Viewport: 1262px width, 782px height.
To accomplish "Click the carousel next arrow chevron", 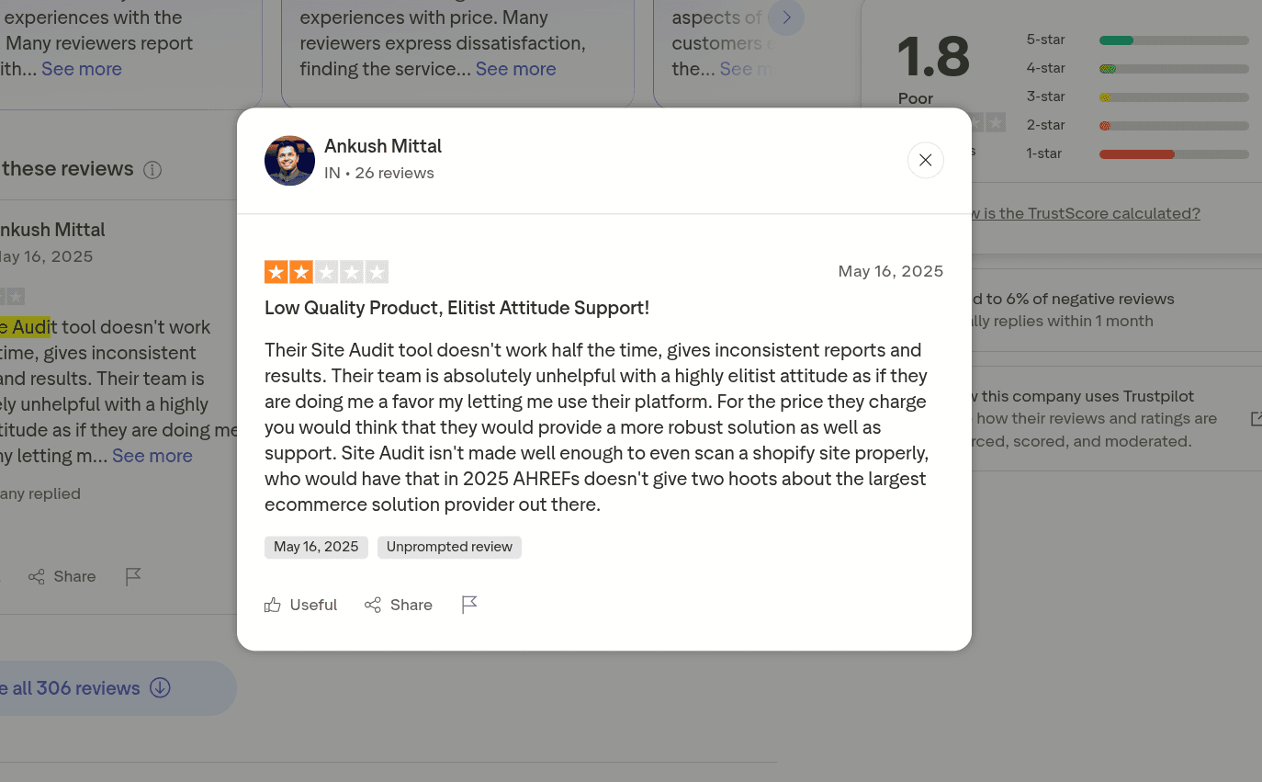I will pyautogui.click(x=786, y=17).
